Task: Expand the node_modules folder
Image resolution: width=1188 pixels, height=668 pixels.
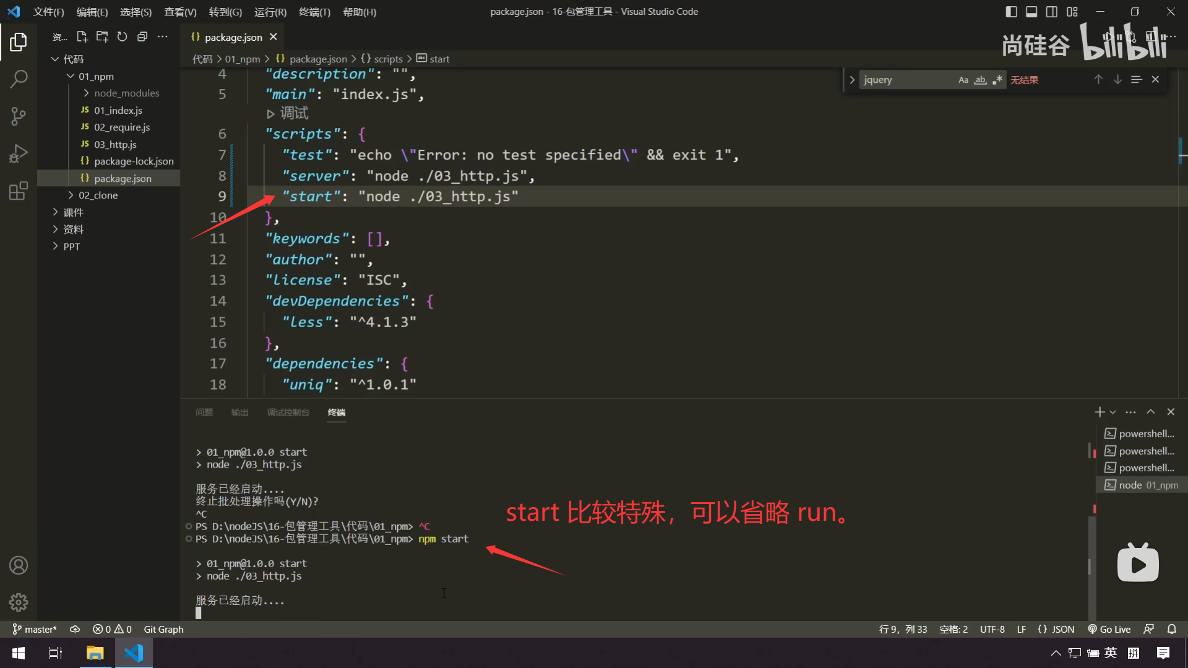Action: (126, 93)
